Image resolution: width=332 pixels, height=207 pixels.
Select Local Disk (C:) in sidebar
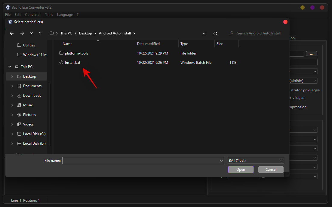(x=34, y=134)
